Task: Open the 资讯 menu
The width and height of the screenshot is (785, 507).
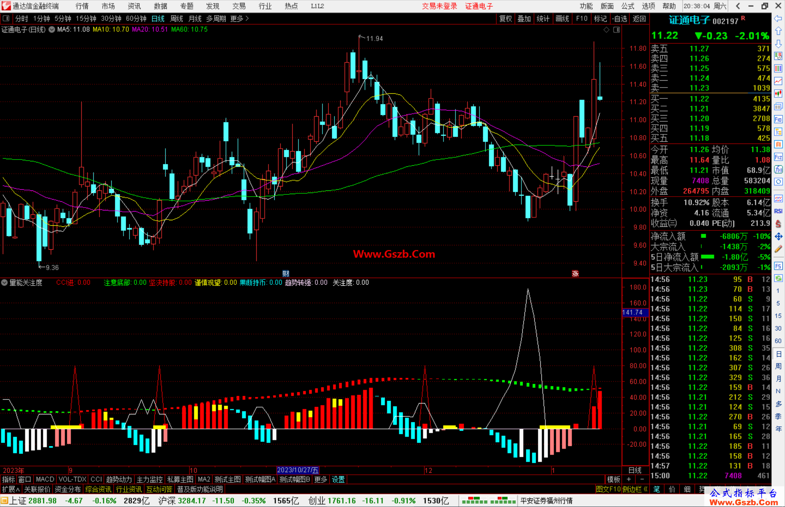Action: point(134,6)
